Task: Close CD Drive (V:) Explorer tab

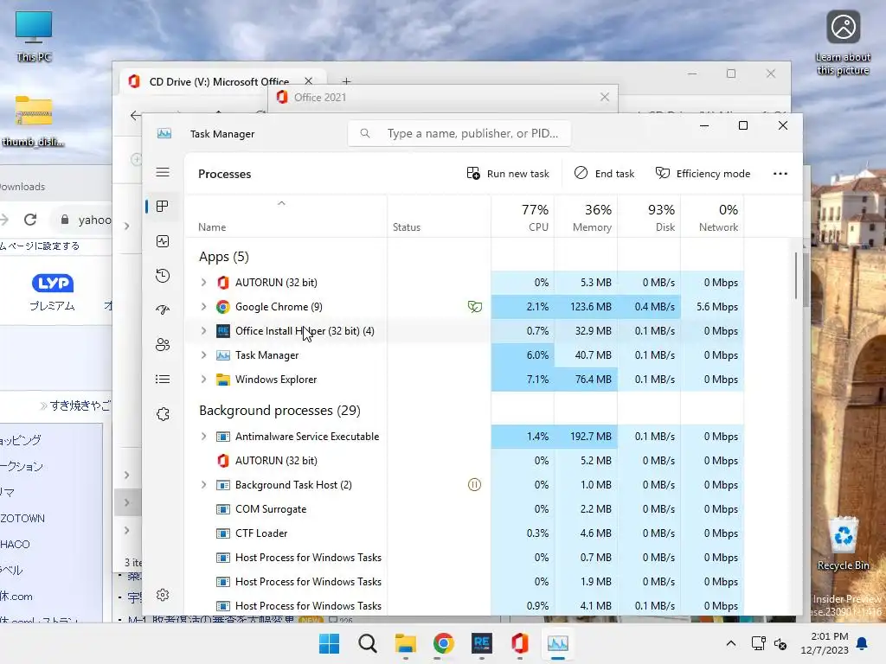Action: [309, 81]
